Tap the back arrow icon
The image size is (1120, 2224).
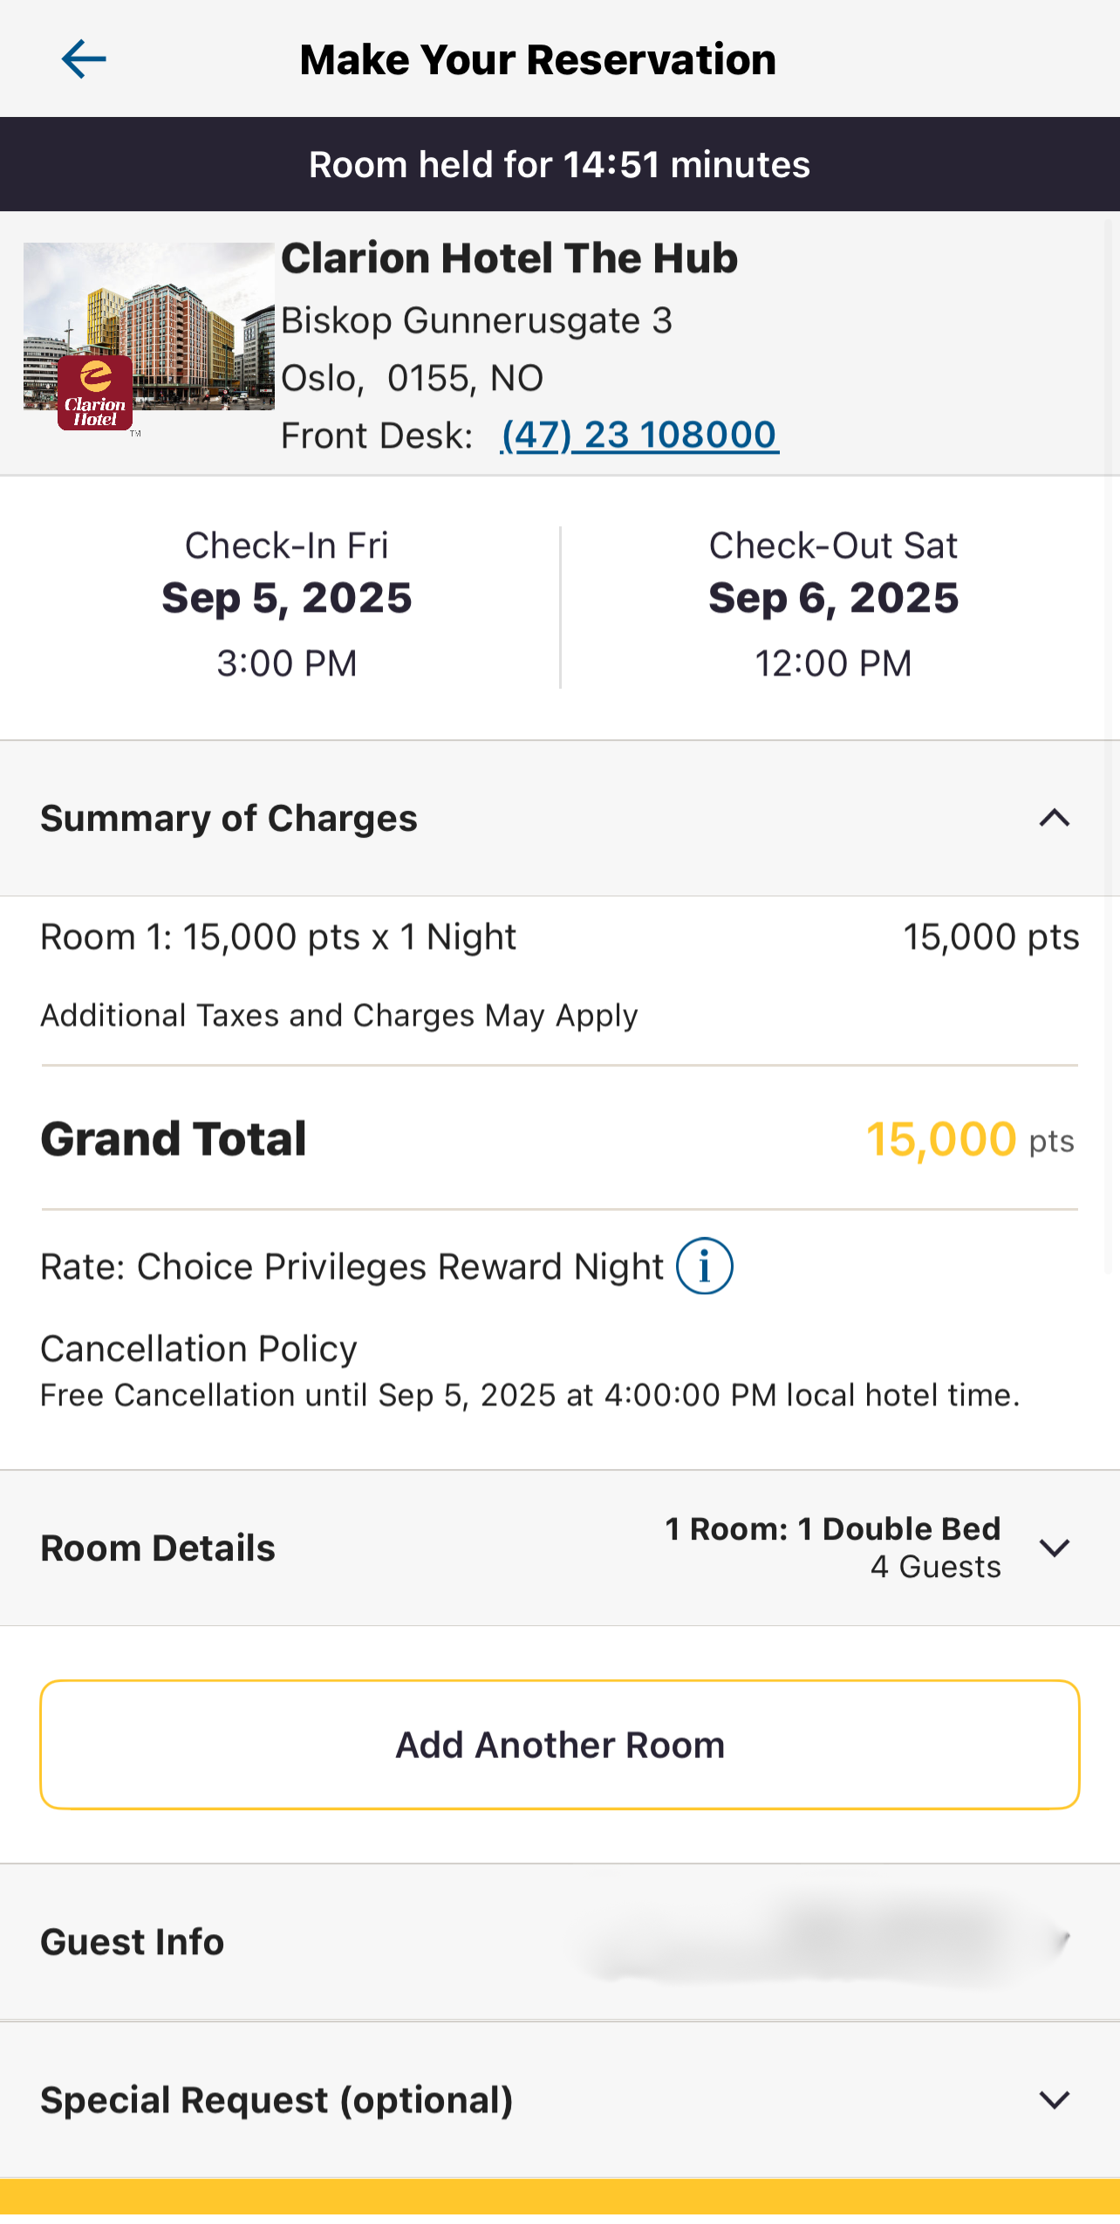(x=84, y=59)
